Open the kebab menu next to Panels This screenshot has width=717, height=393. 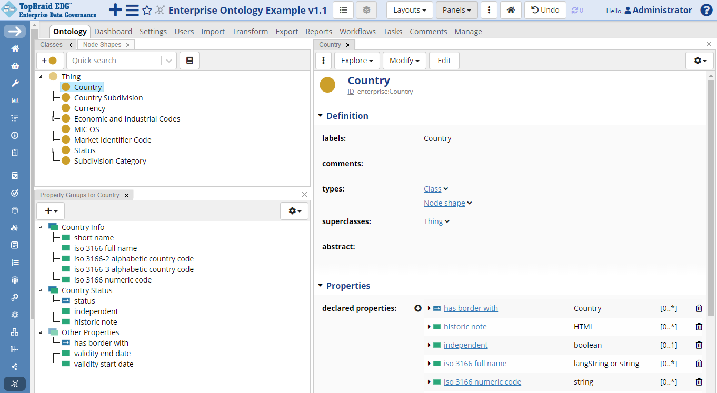pyautogui.click(x=489, y=9)
